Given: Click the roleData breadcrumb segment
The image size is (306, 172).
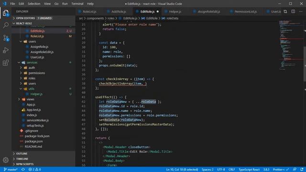Looking at the screenshot, I should click(172, 18).
